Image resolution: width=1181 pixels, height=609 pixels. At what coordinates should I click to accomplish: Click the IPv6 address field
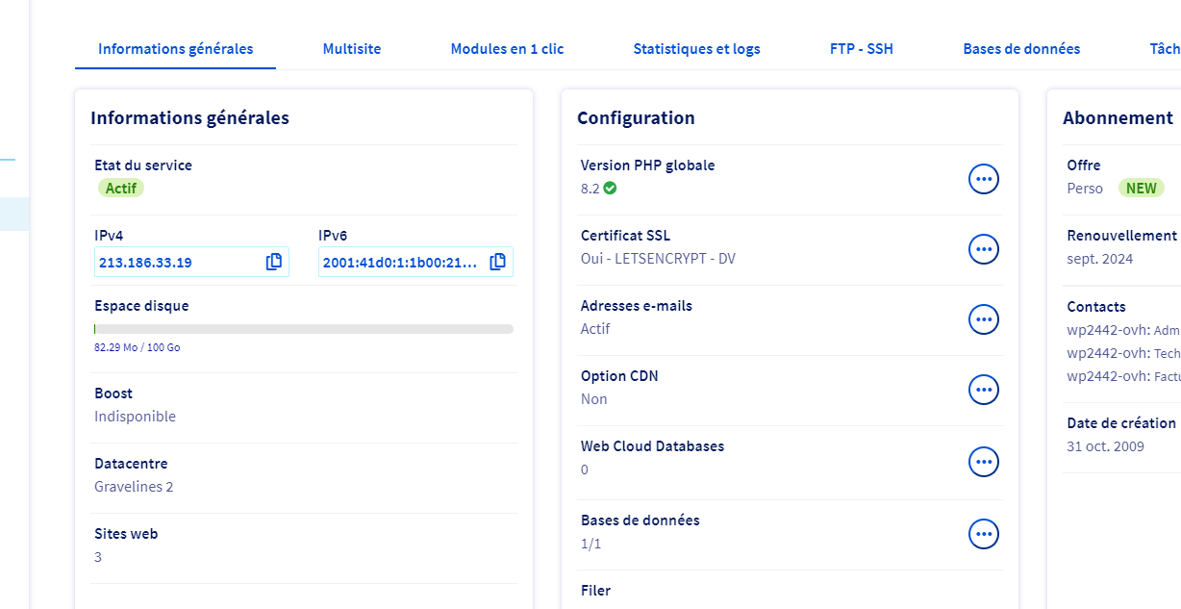pyautogui.click(x=400, y=263)
